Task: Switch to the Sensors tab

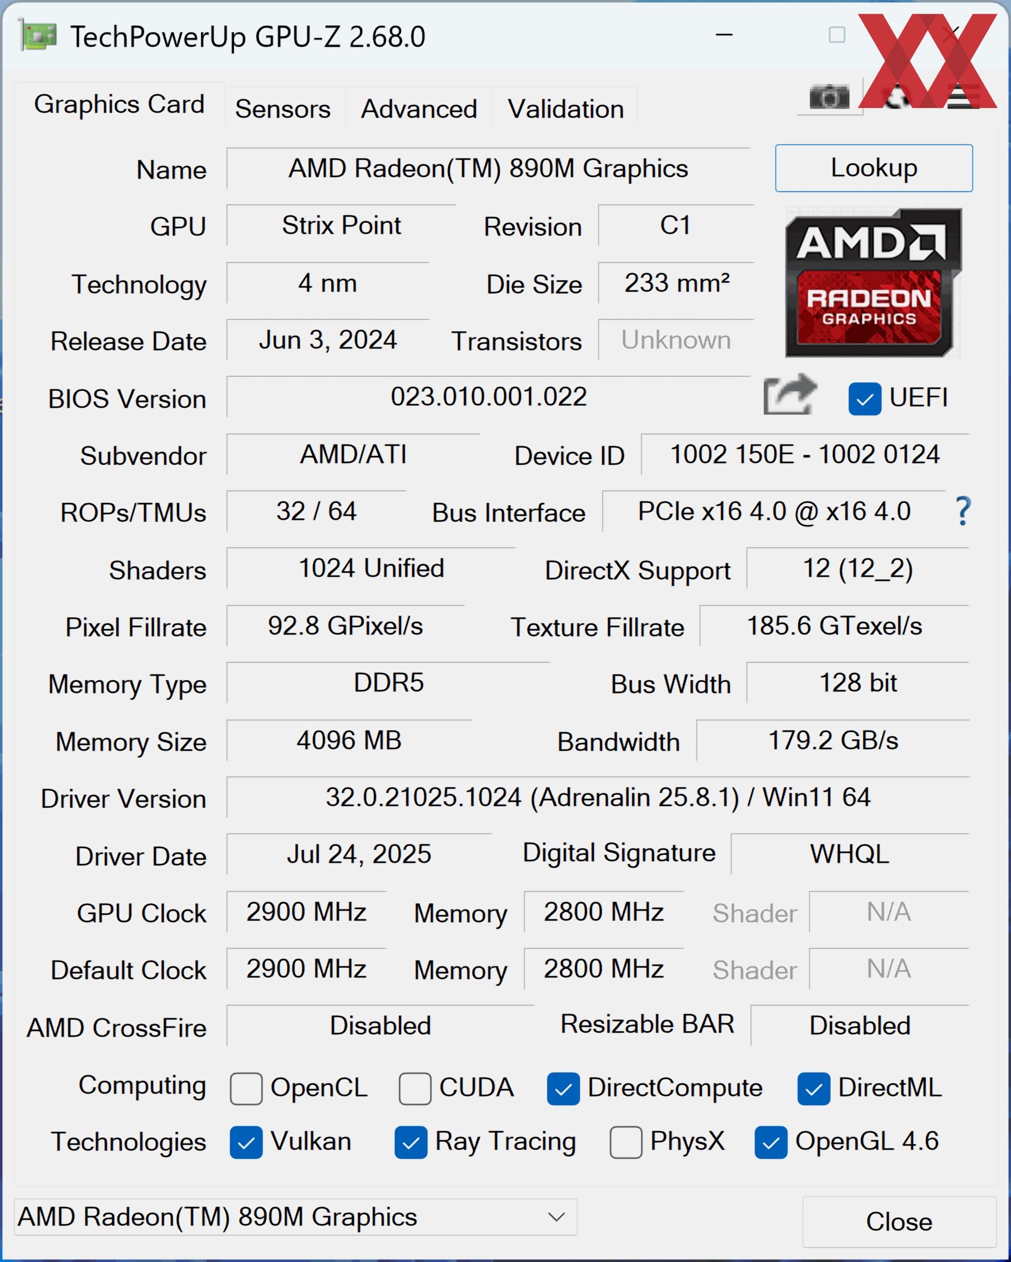Action: click(x=283, y=109)
